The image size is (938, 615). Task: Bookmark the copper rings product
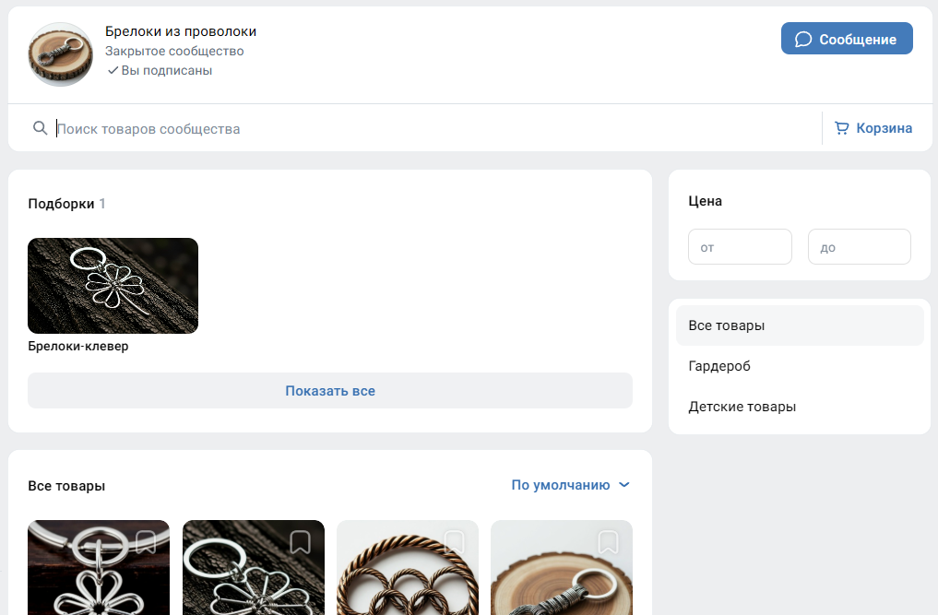point(454,541)
